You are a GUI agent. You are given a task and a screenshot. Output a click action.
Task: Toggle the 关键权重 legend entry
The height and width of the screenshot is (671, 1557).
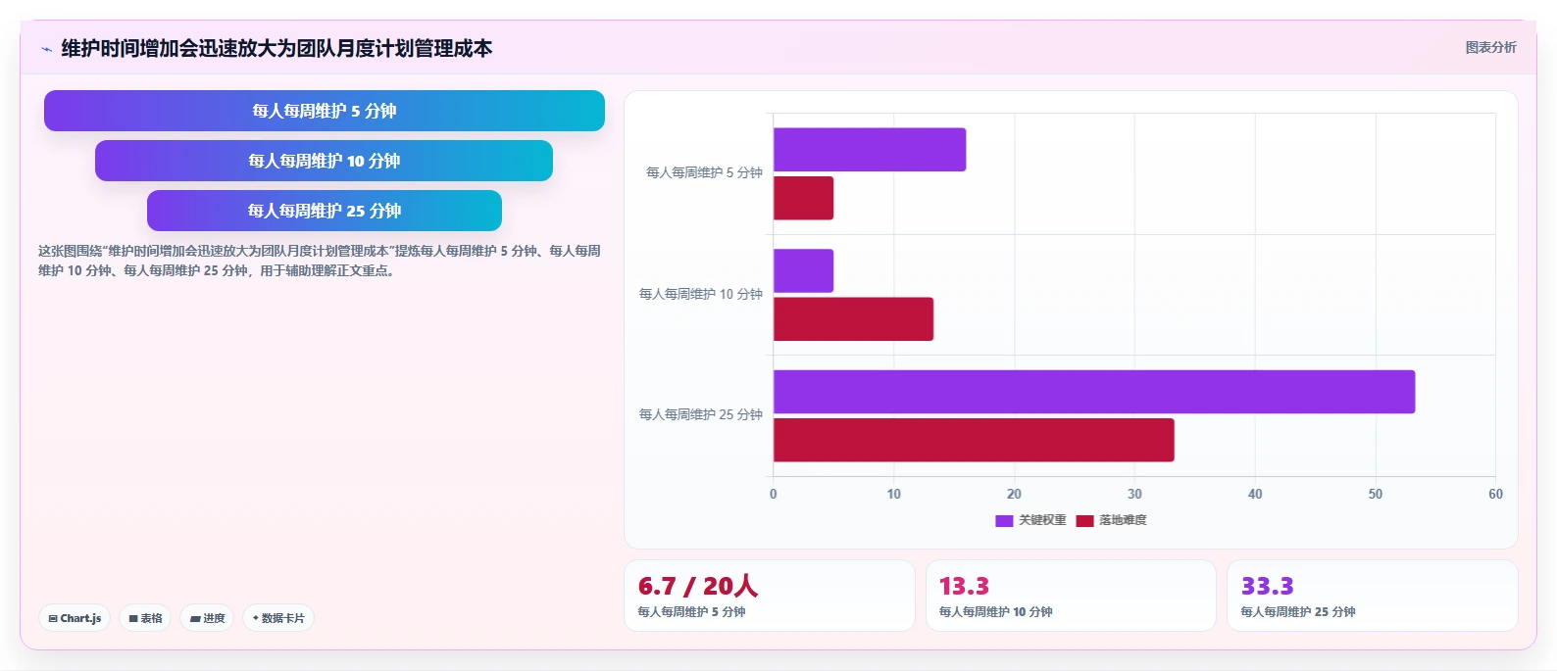pos(1030,520)
